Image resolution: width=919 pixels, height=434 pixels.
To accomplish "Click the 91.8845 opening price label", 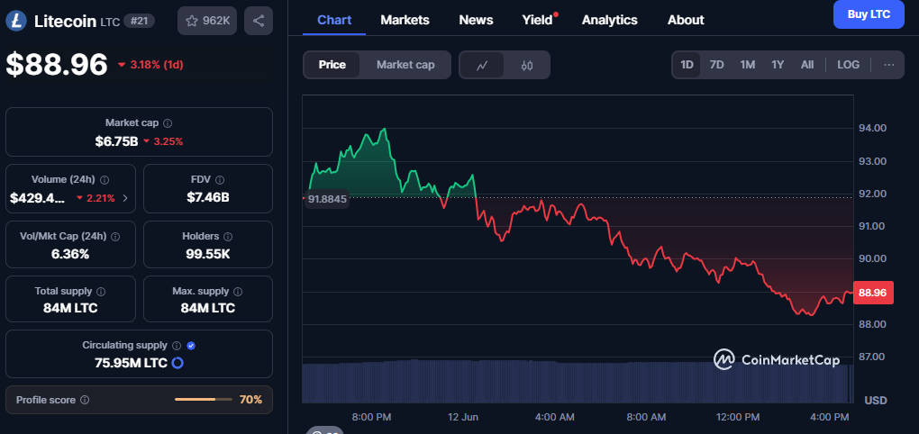I will click(328, 199).
